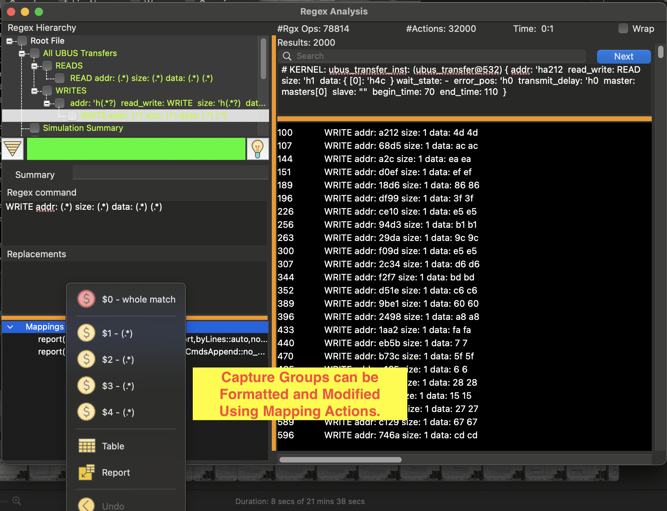Screen dimensions: 667x511
Task: Click the right panel vertical scrollbar
Action: tap(661, 52)
